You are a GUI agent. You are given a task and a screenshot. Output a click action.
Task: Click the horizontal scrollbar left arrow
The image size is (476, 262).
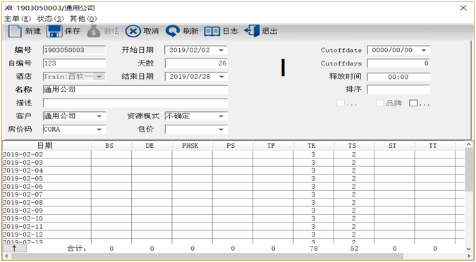pos(6,256)
